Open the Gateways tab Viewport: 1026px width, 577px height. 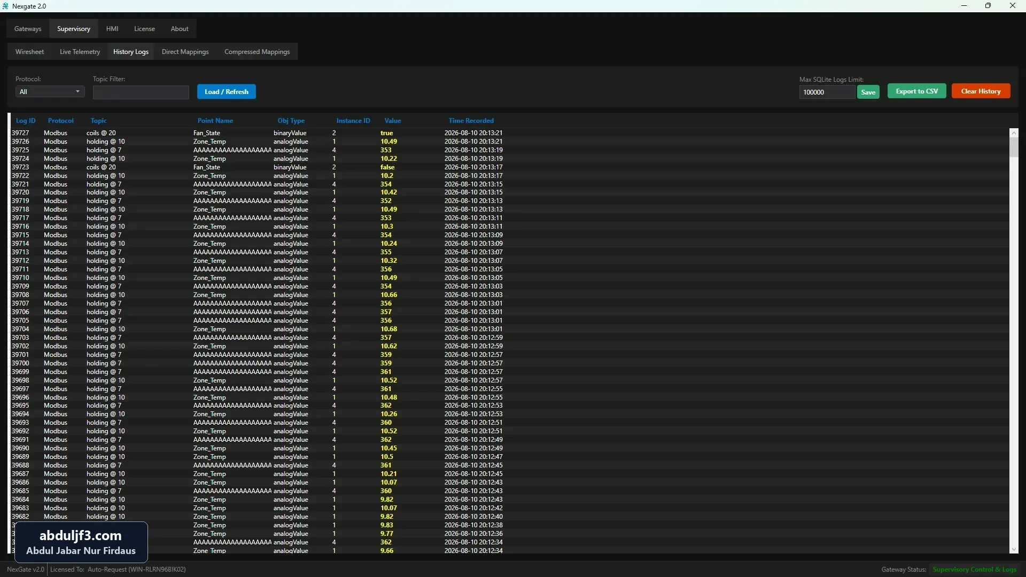pos(28,29)
